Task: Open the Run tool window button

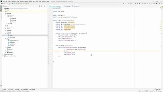Action: pos(17,89)
